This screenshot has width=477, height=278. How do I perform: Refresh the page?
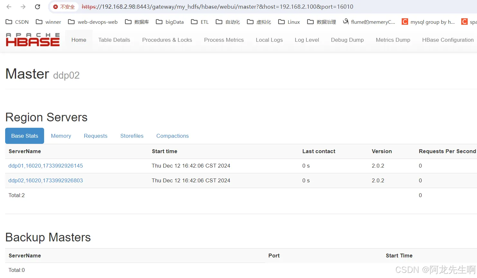click(x=37, y=6)
